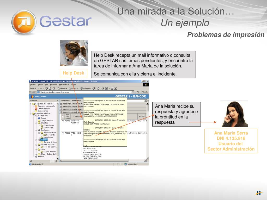This screenshot has height=200, width=267.
Task: Click the Gestar logo
Action: pos(52,22)
